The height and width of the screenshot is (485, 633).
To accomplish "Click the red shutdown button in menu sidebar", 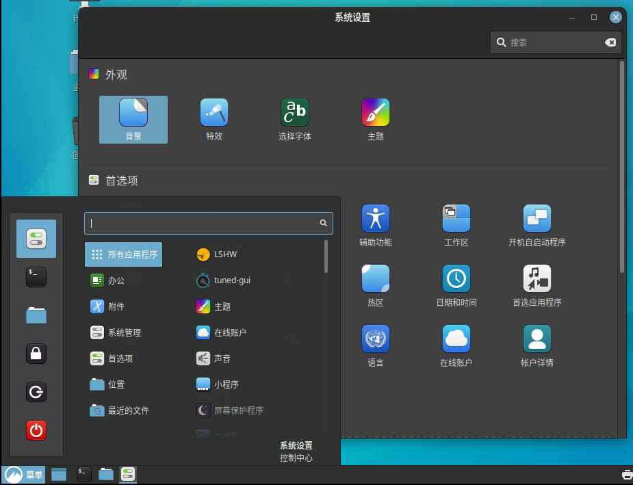I will tap(36, 430).
